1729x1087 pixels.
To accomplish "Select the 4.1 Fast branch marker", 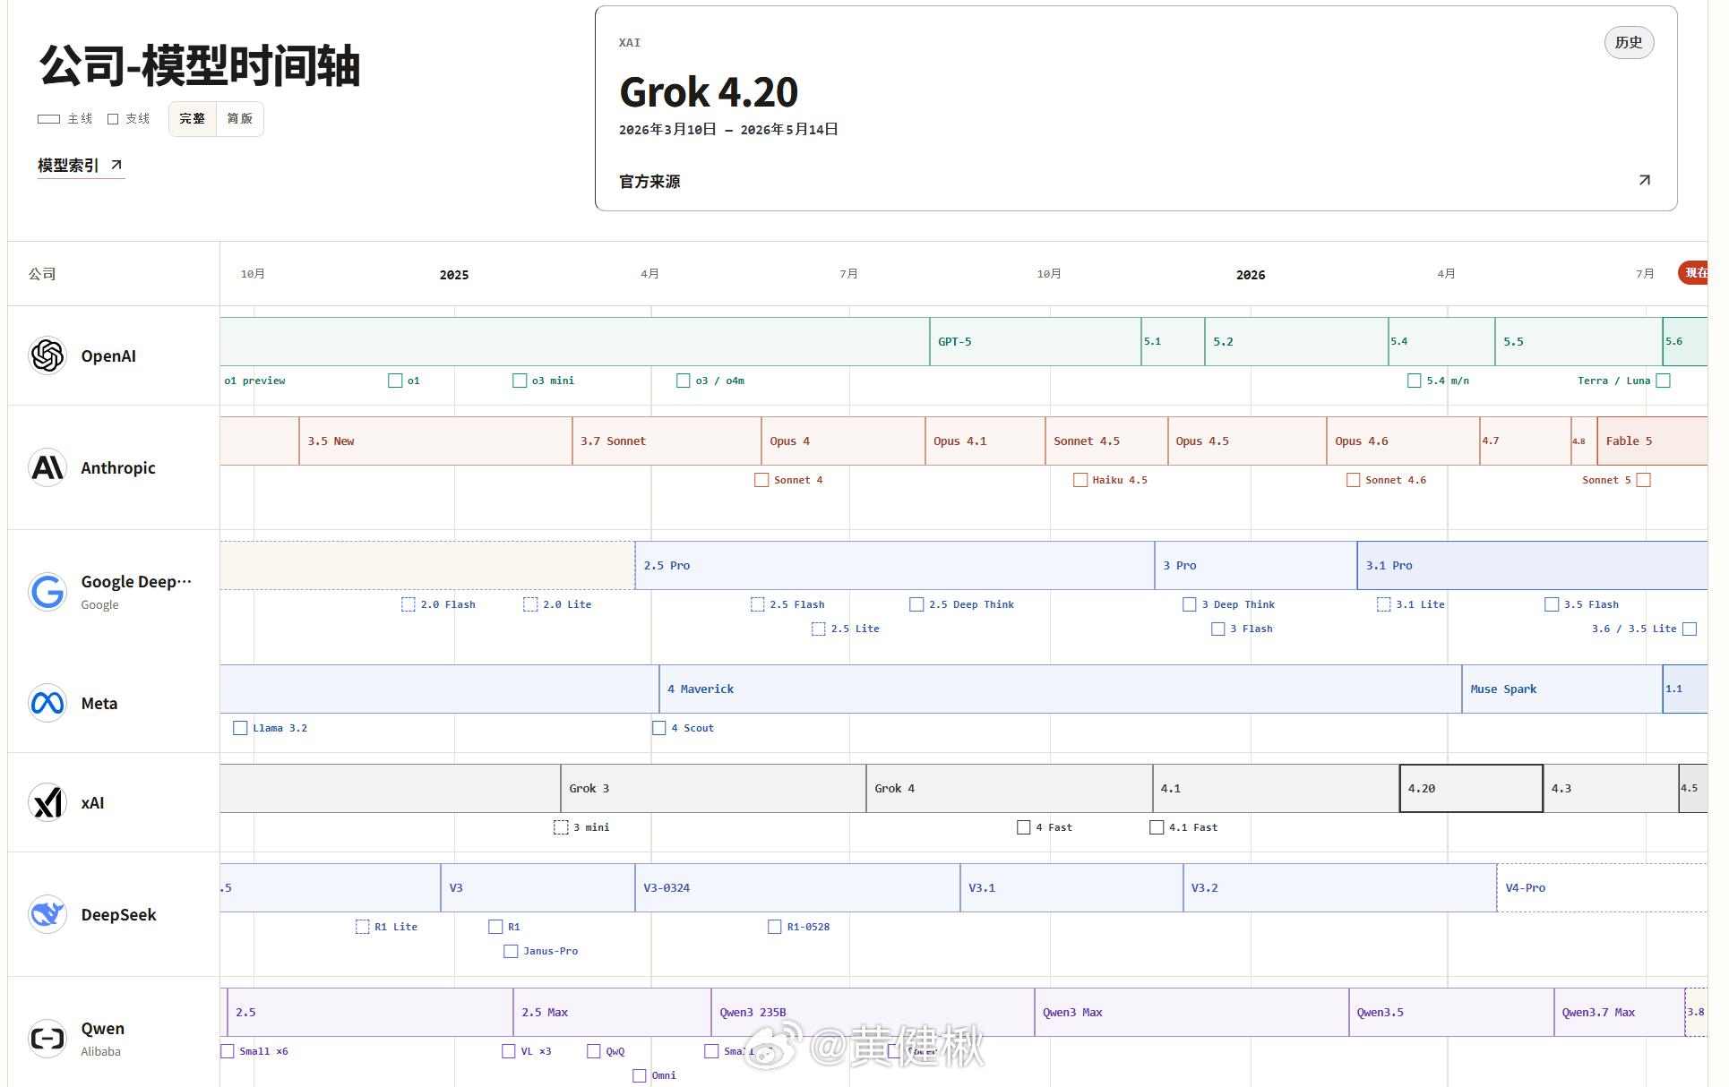I will pos(1157,827).
